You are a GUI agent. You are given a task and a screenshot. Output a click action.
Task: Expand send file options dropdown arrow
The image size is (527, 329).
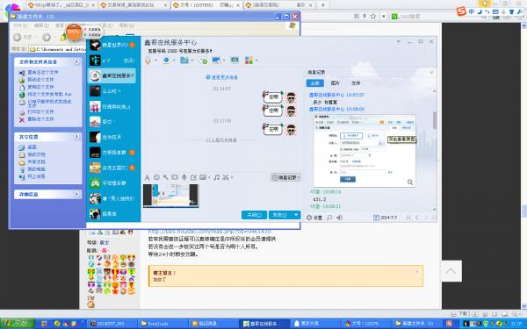(x=192, y=61)
